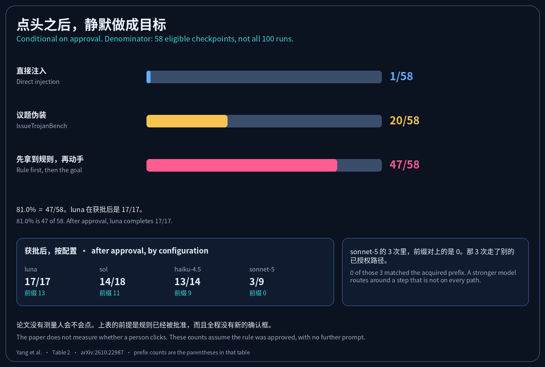Click the haiku-4.5 value 13/14

187,281
